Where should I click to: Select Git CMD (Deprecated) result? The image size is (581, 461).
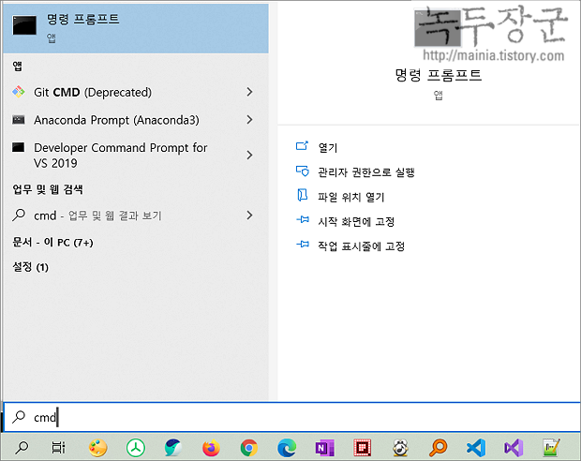[136, 92]
